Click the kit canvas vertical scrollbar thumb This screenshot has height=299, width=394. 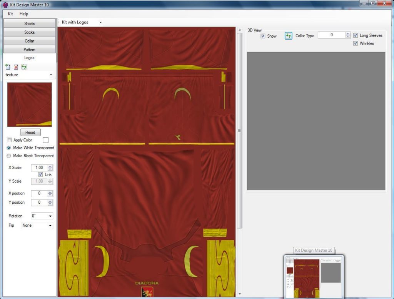(x=240, y=131)
